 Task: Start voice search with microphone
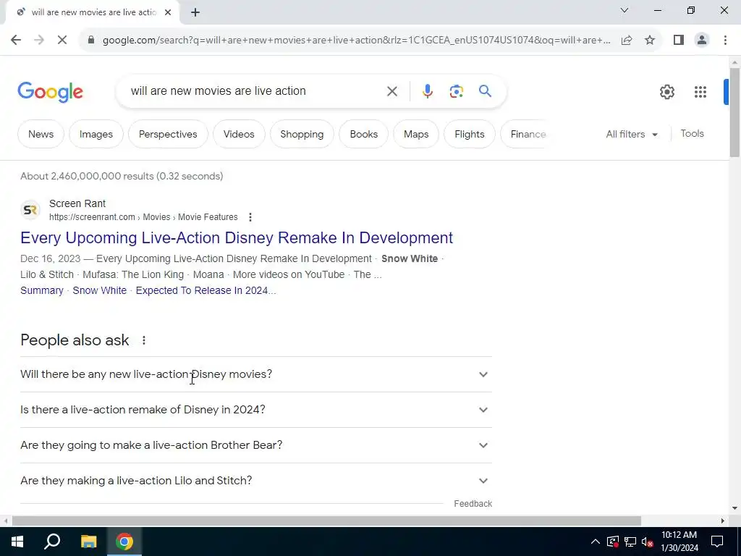pyautogui.click(x=427, y=91)
